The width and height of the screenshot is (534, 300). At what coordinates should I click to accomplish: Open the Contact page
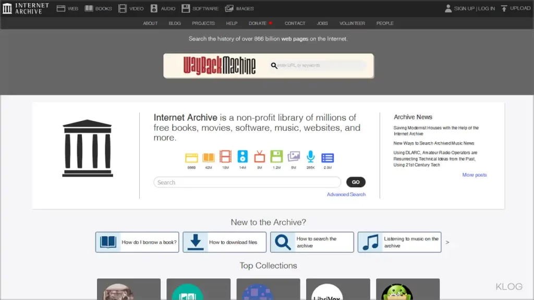pos(295,23)
